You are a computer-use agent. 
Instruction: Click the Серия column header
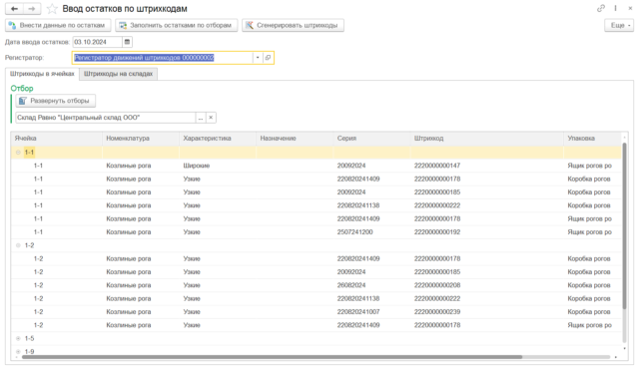pos(371,139)
